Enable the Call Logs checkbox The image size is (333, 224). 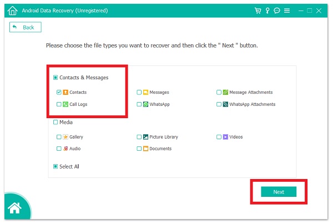(59, 104)
